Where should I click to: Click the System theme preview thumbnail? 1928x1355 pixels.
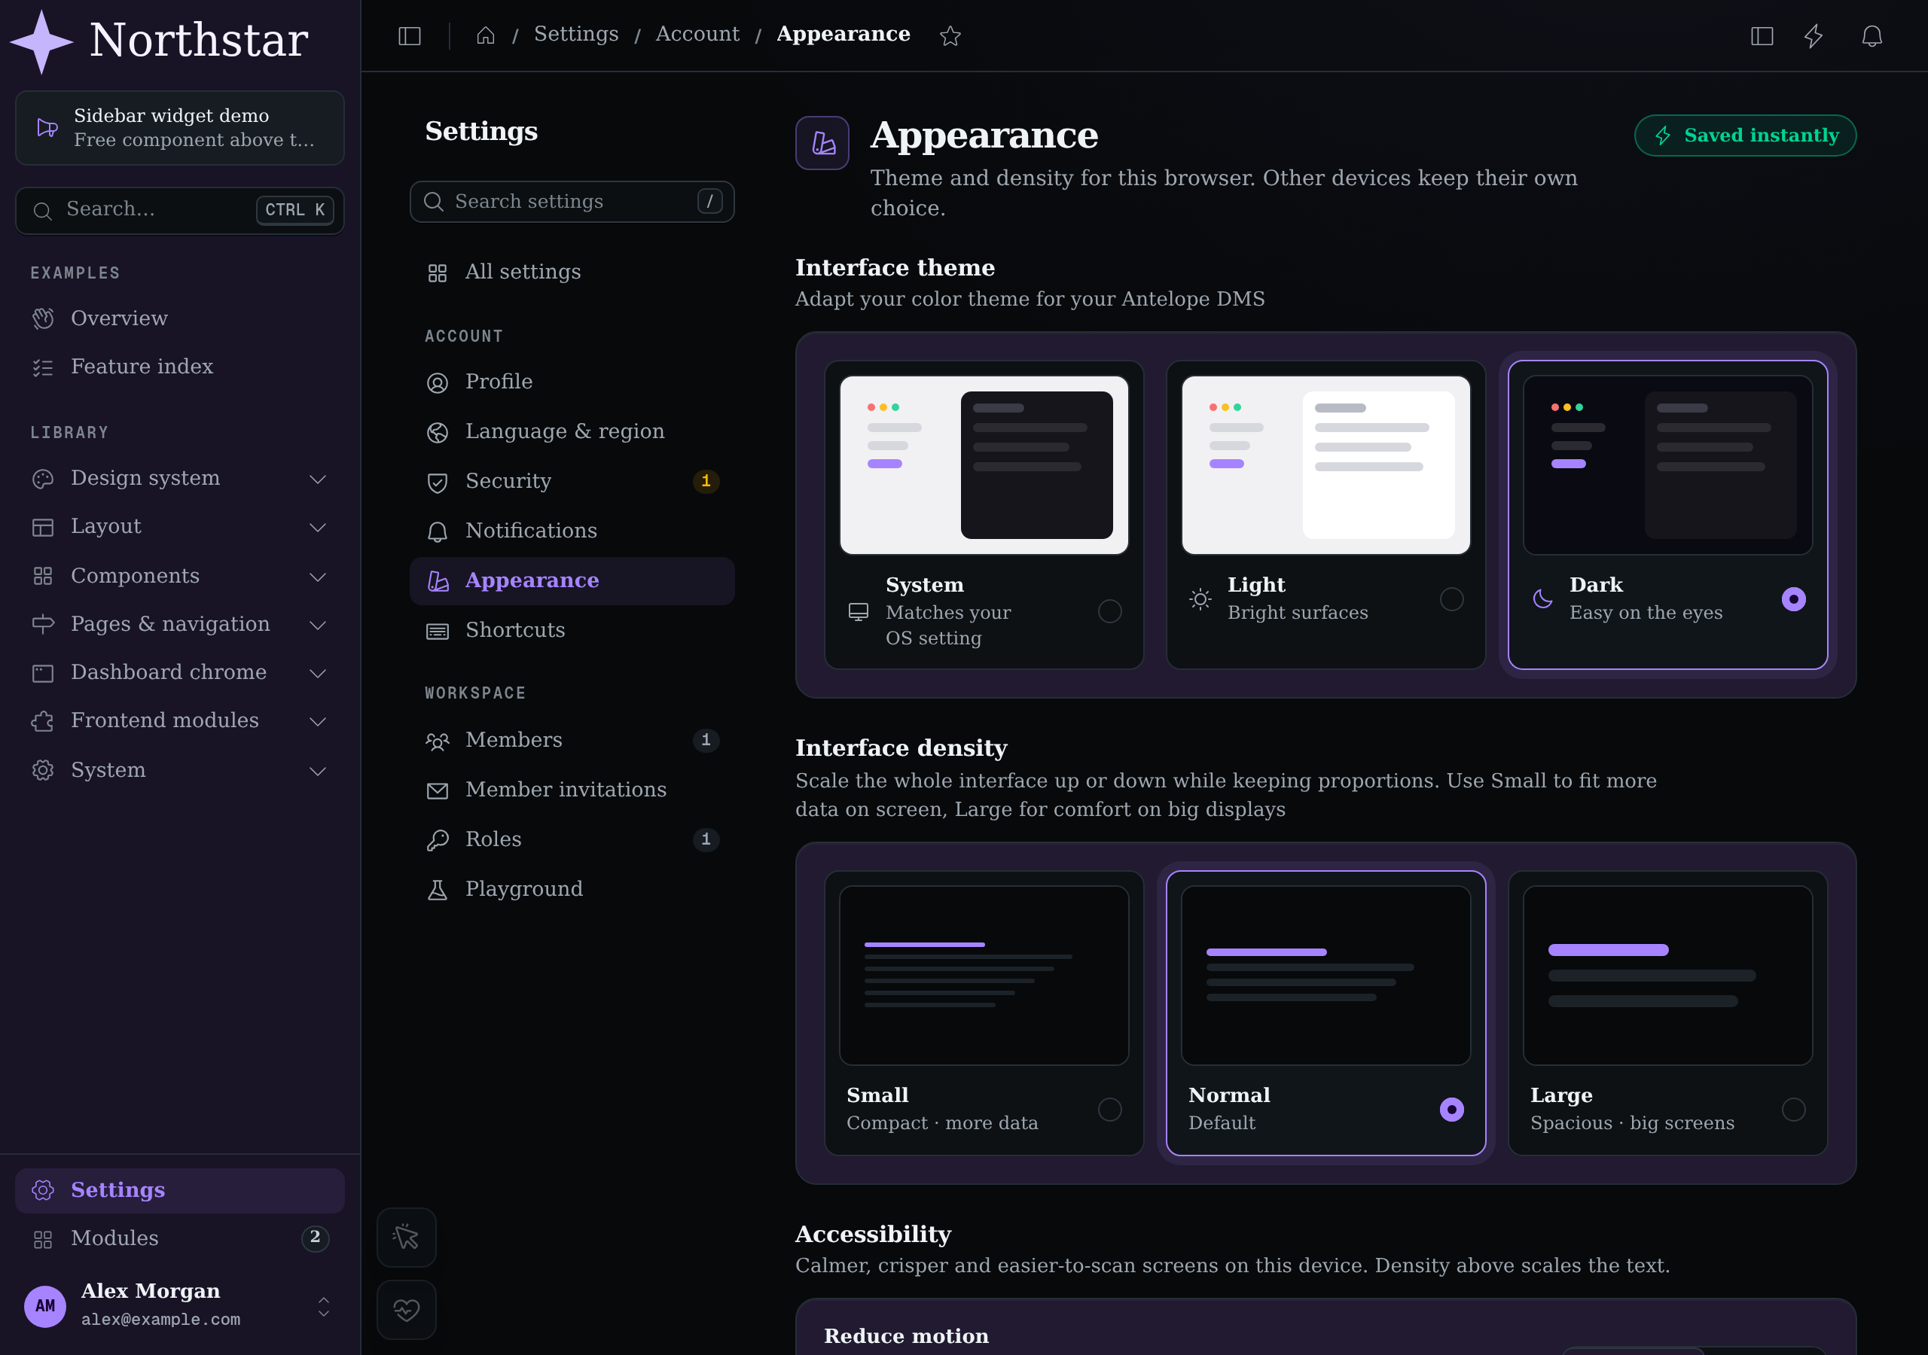click(x=984, y=465)
